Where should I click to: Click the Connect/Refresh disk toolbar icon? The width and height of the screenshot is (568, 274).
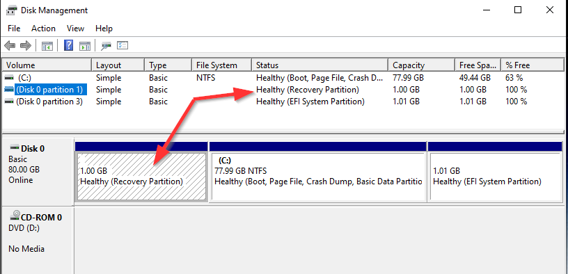pos(106,46)
